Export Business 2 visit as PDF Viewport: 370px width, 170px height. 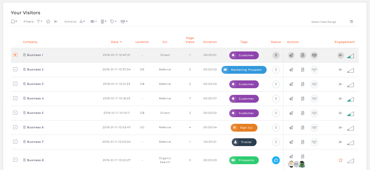(303, 70)
